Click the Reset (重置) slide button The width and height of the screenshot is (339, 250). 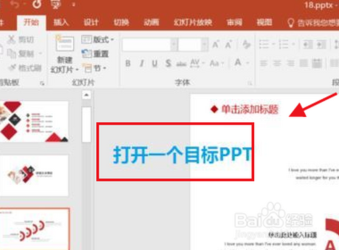pyautogui.click(x=95, y=54)
